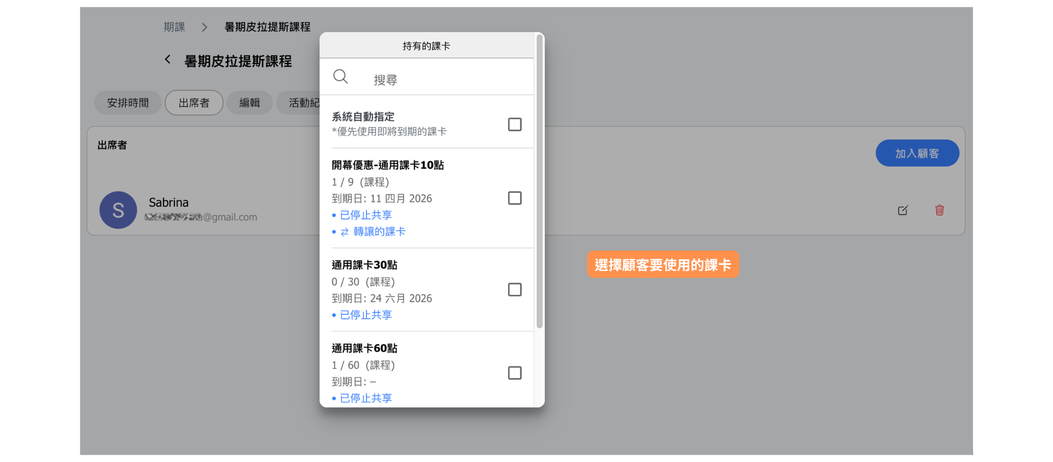Select the 通用課卡30點 checkbox
Viewport: 1053px width, 462px height.
(515, 290)
